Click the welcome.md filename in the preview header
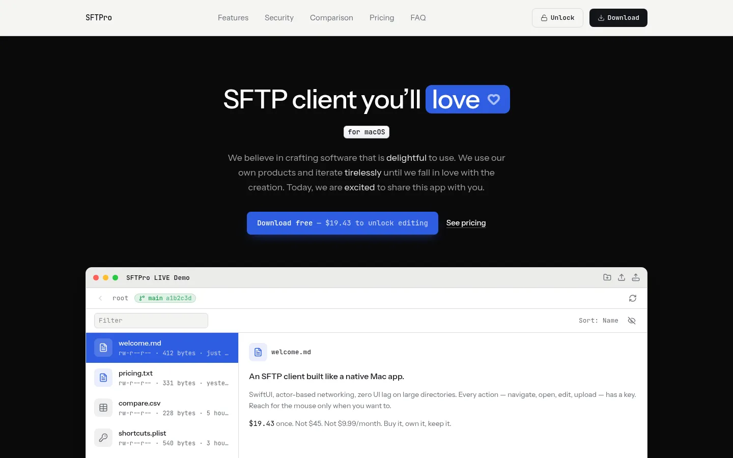 click(x=291, y=352)
